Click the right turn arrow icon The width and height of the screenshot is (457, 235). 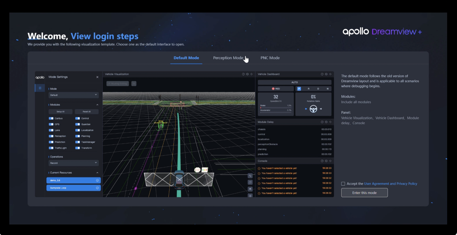(321, 109)
